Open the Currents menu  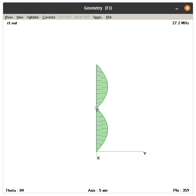point(49,17)
